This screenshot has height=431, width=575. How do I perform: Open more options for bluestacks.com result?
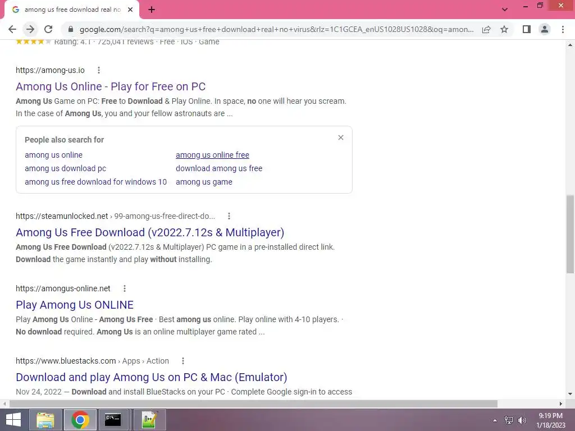[183, 361]
